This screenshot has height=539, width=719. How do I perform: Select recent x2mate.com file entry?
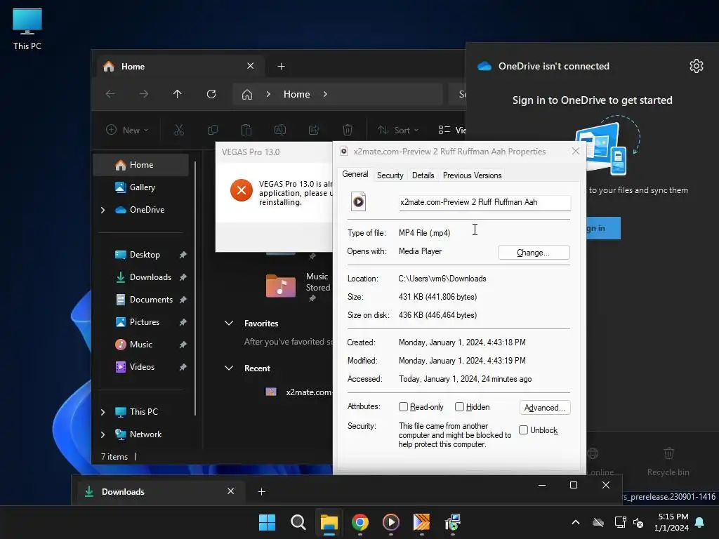coord(299,392)
